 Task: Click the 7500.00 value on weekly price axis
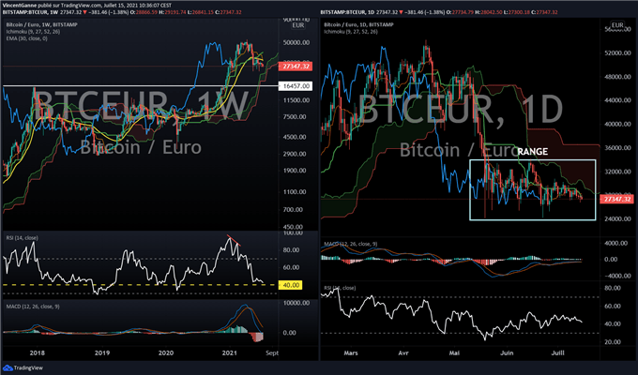click(x=296, y=117)
